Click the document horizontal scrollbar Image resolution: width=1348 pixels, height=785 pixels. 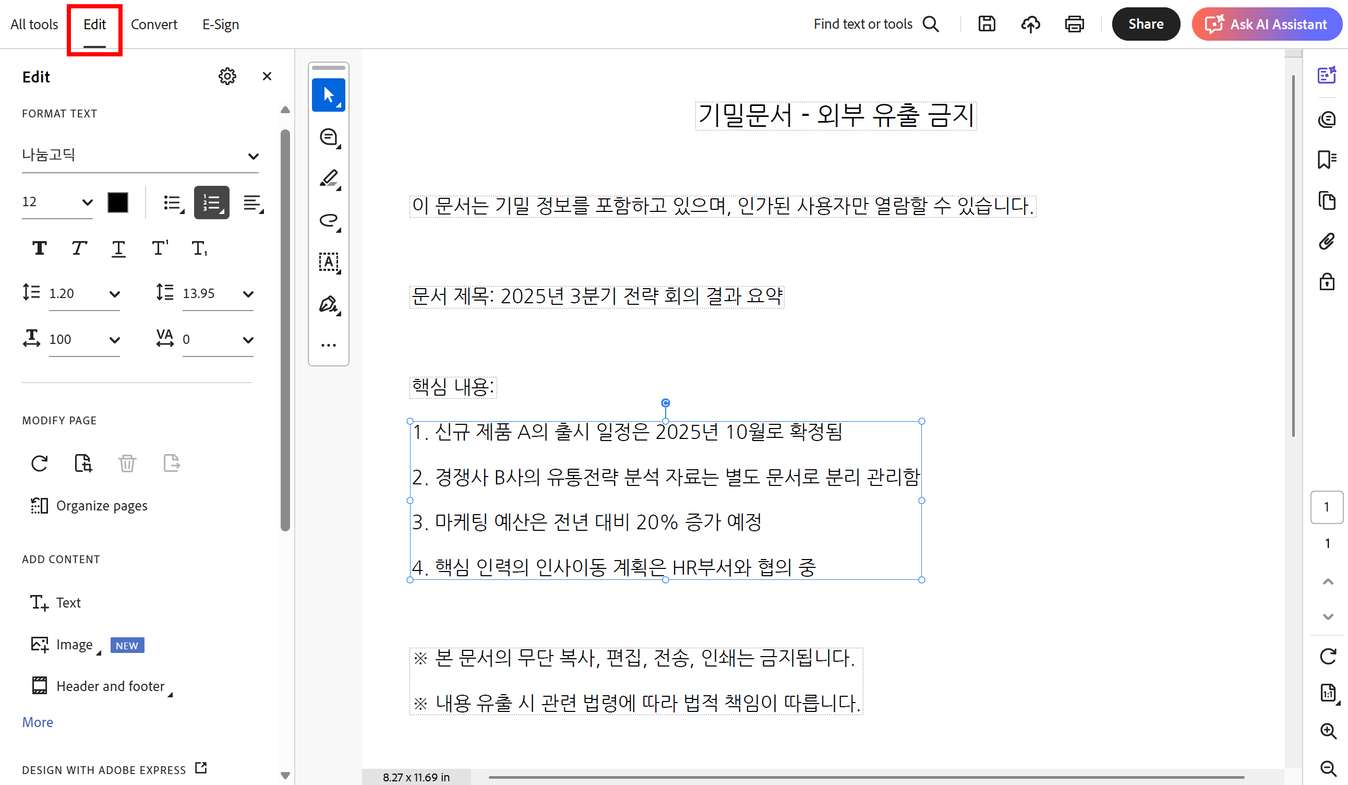865,777
